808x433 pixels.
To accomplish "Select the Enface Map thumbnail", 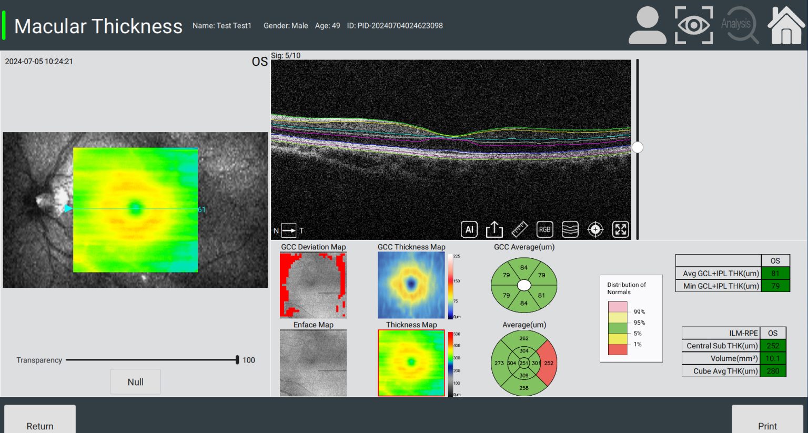I will click(312, 363).
